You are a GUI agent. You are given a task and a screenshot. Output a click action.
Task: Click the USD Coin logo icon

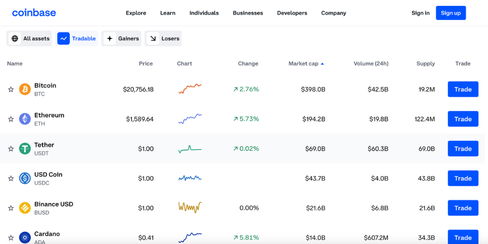click(25, 179)
